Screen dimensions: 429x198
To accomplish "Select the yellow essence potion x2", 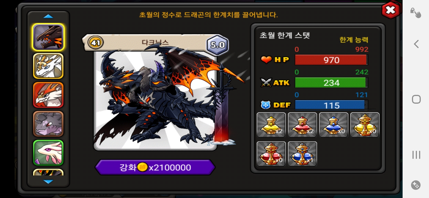I will tap(271, 125).
